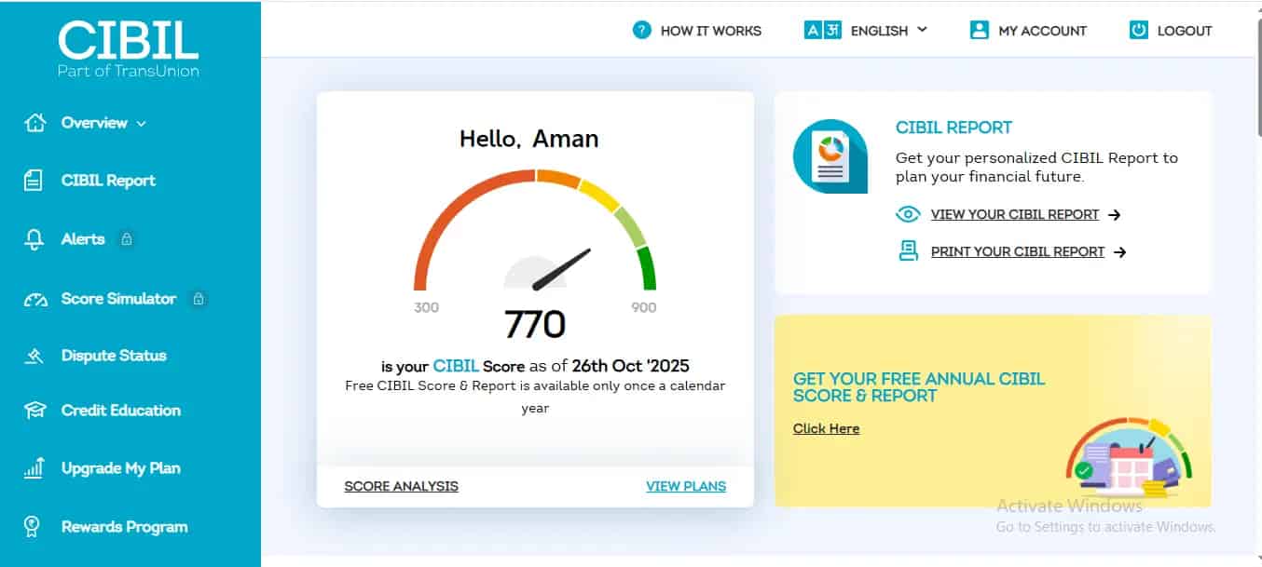Click Here for free annual CIBIL report

point(826,428)
